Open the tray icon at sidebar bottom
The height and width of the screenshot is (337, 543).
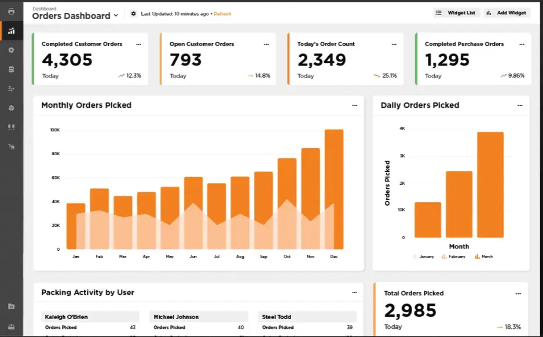click(x=11, y=327)
